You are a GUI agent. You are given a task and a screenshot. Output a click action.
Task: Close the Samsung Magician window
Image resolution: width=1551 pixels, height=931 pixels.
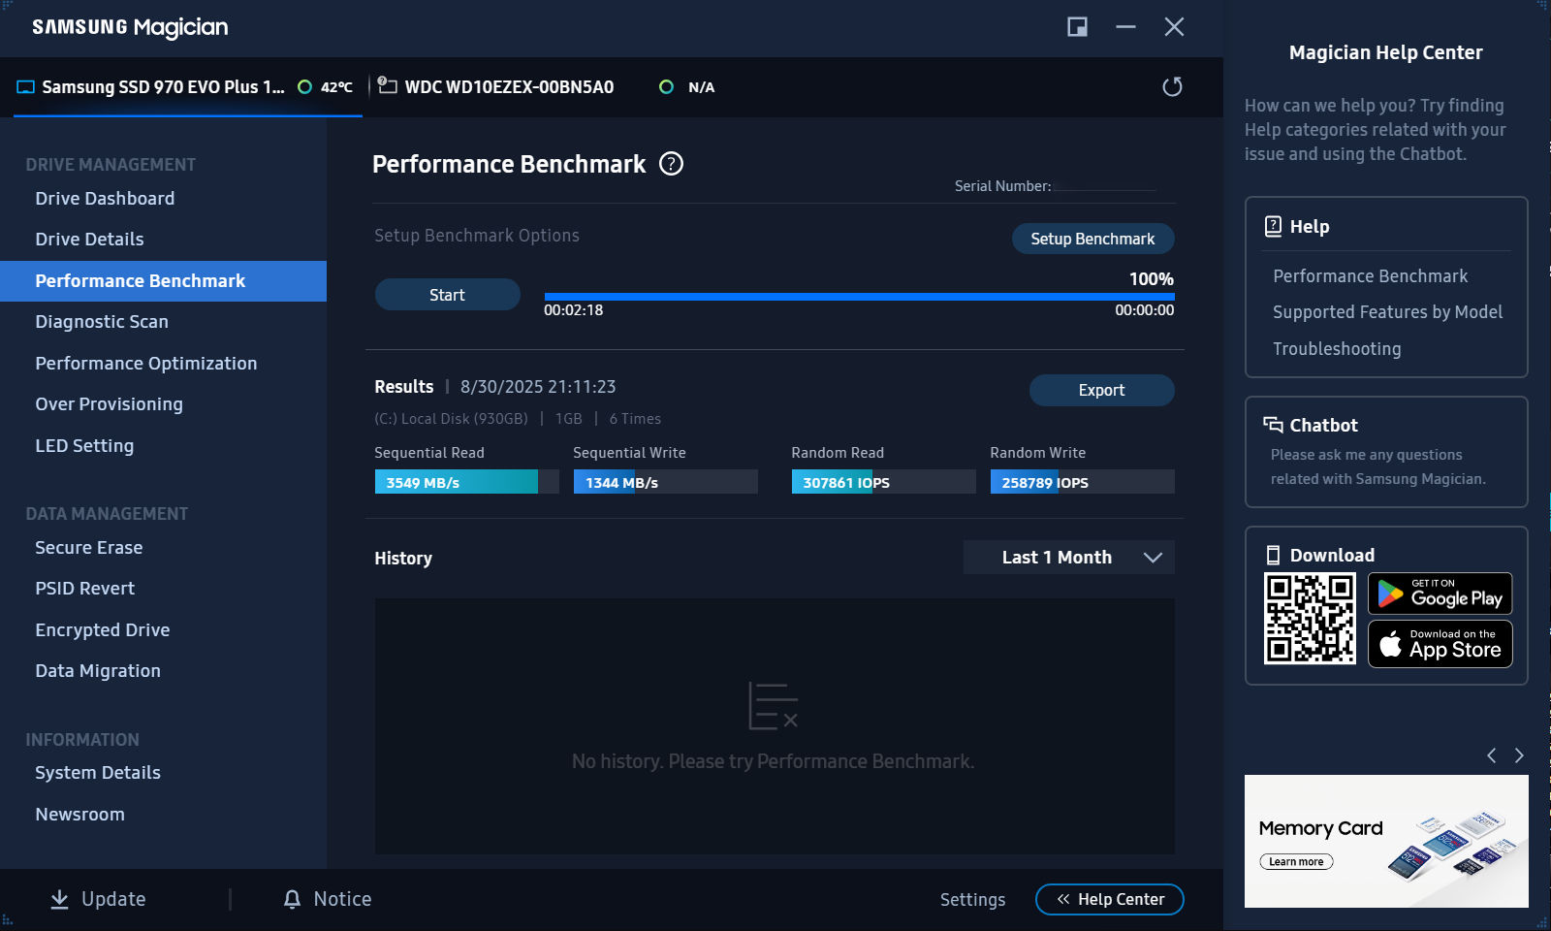[x=1174, y=27]
